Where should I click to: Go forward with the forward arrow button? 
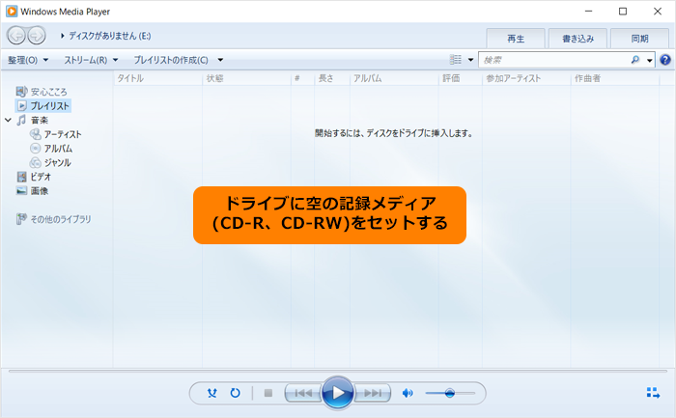[37, 36]
